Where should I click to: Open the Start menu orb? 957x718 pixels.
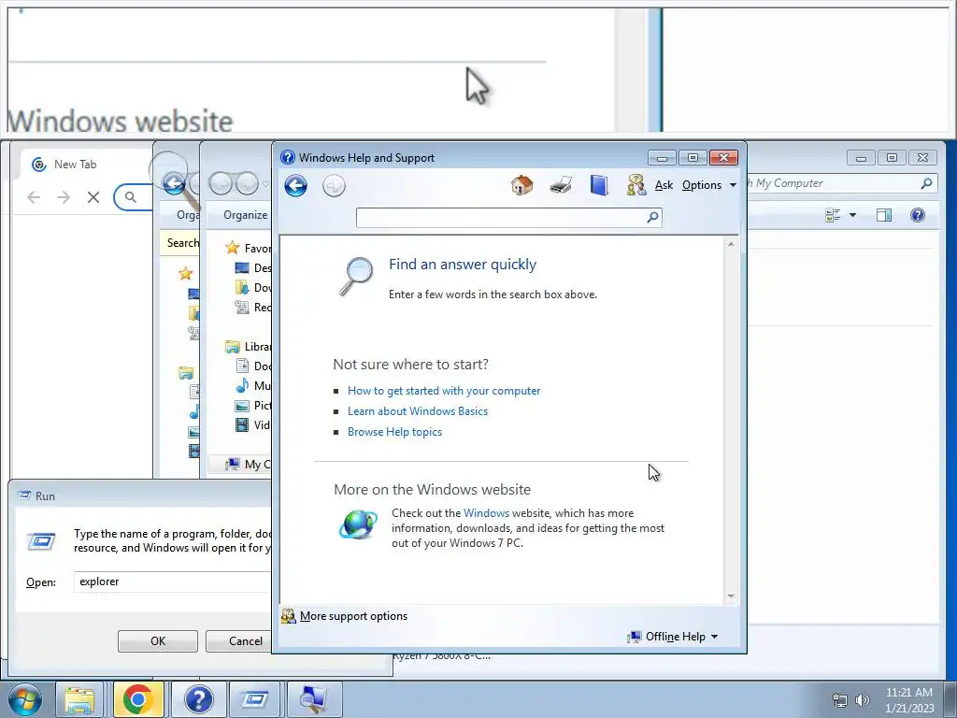(x=24, y=699)
